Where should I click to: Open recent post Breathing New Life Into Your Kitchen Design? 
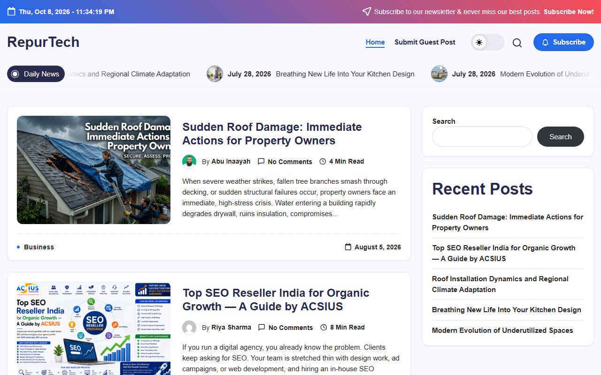click(507, 310)
